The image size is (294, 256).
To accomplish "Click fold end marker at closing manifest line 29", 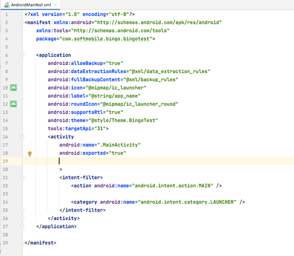I will (22, 243).
